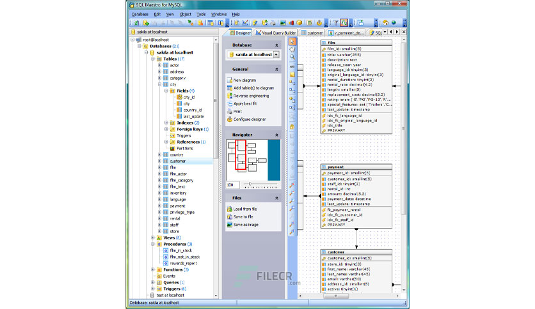535x309 pixels.
Task: Select the pointer tool in designer palette
Action: [x=292, y=41]
